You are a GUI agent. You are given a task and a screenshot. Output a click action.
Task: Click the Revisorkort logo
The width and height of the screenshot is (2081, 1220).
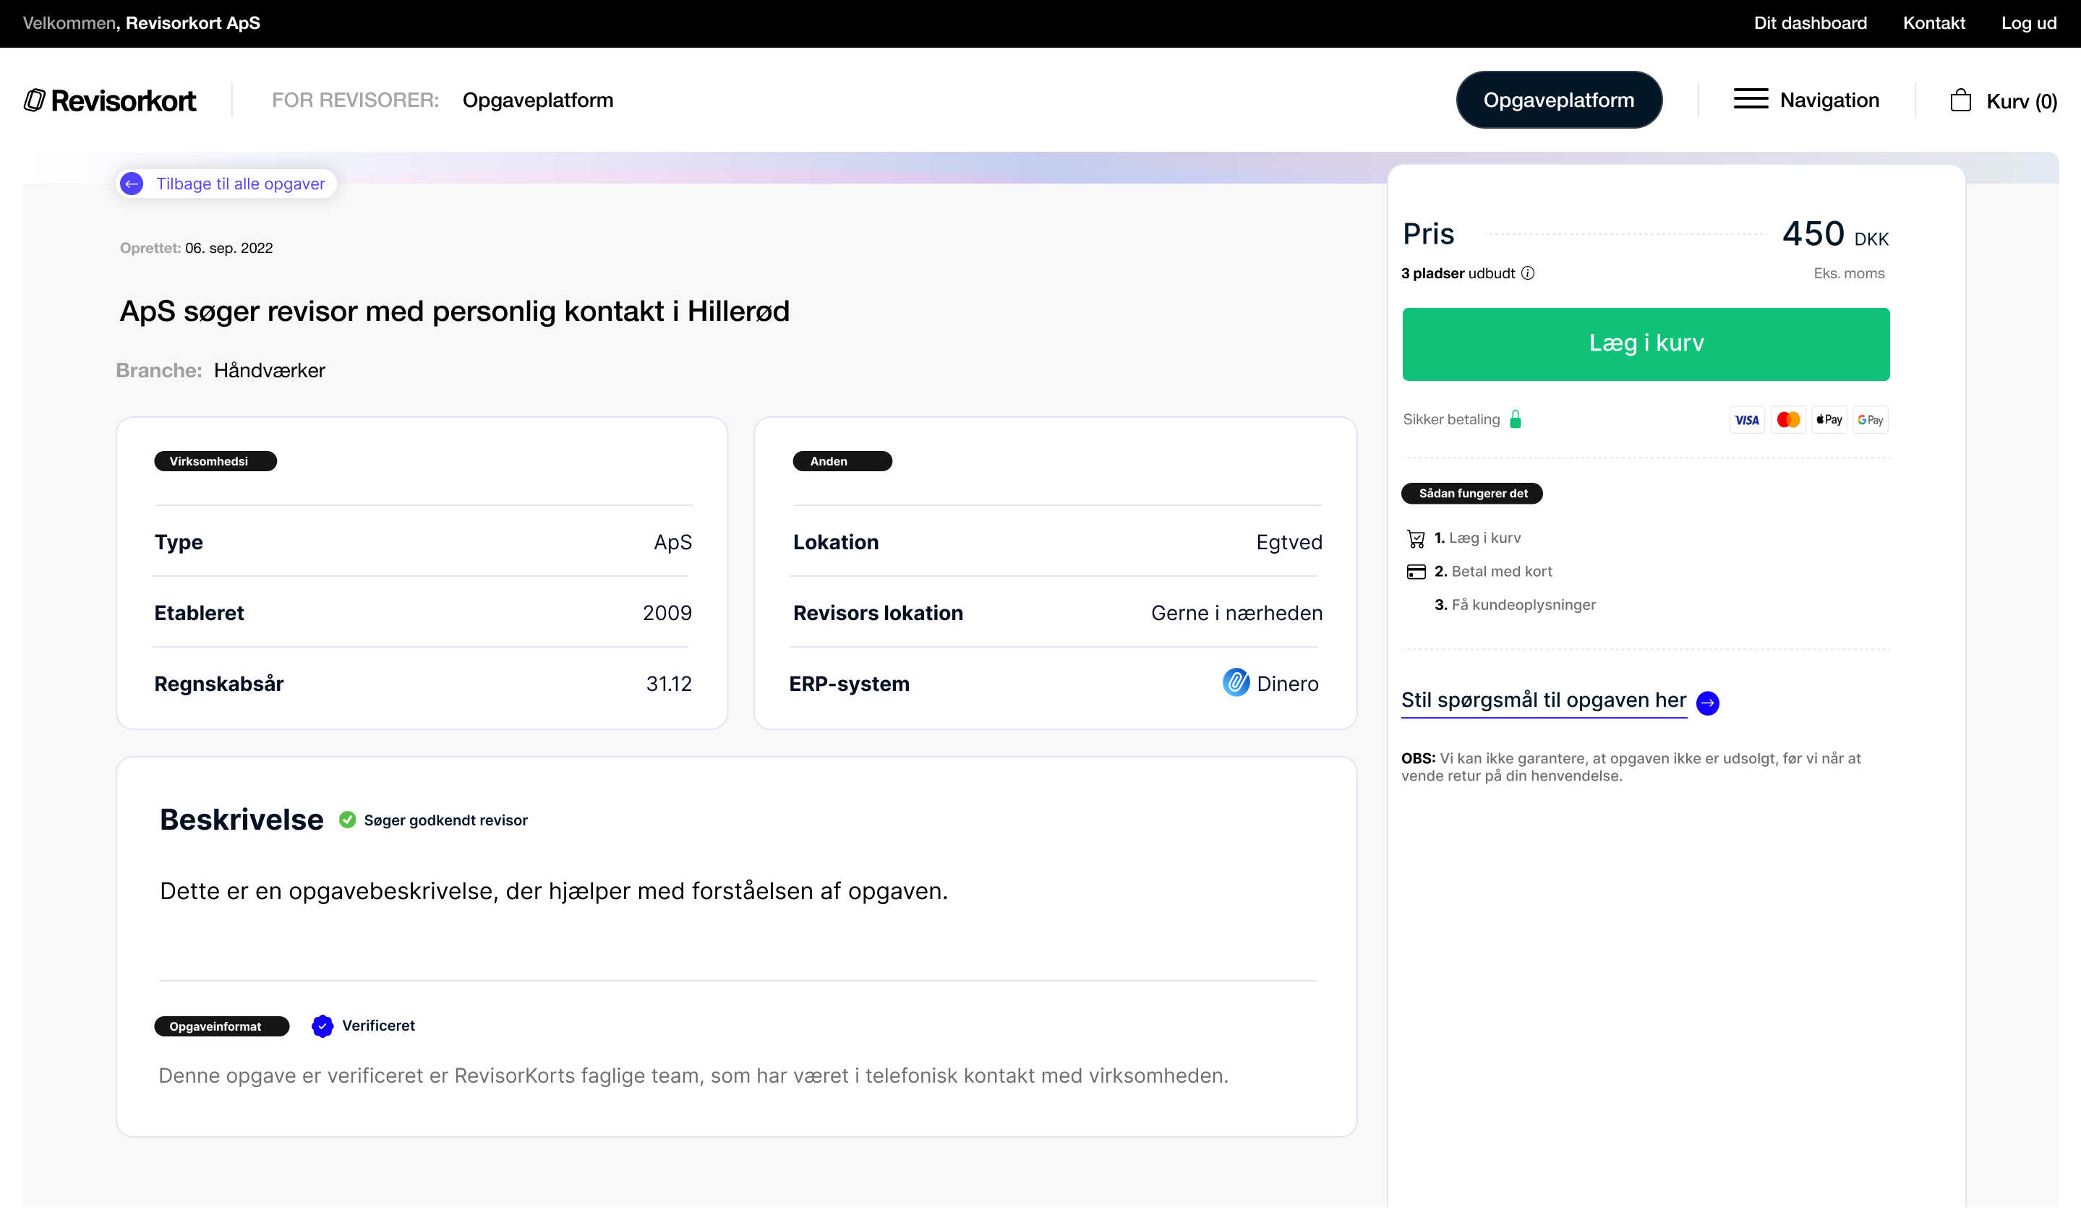110,100
